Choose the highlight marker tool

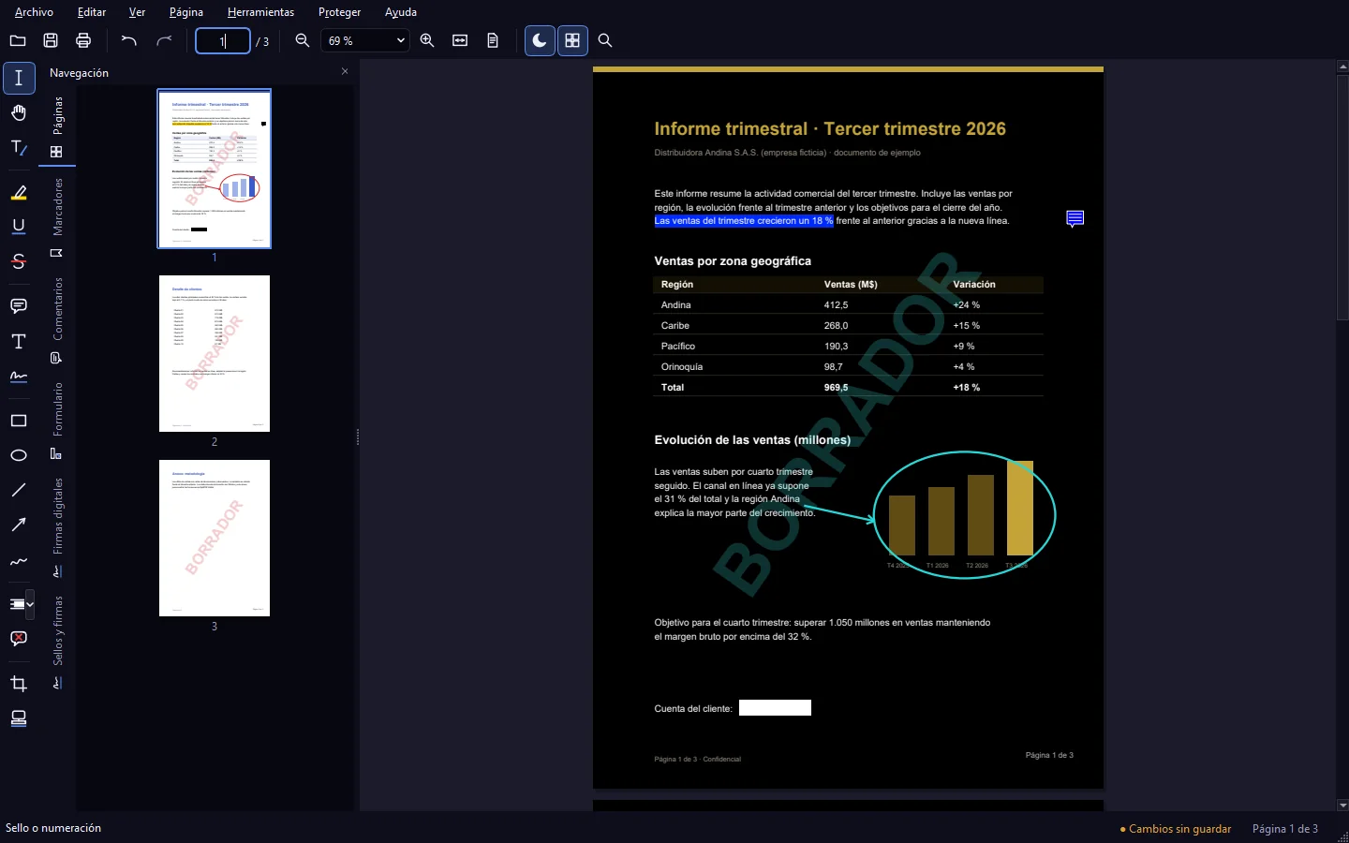(19, 193)
